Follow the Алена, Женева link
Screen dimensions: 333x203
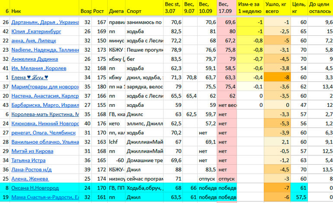pyautogui.click(x=30, y=179)
